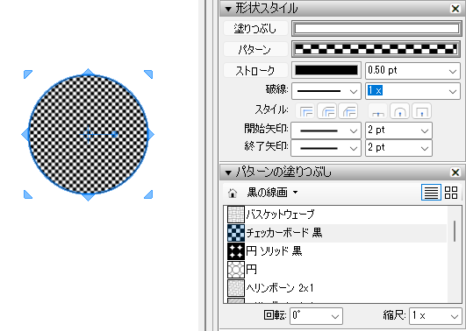The image size is (466, 331).
Task: Select the square line cap style
Action: click(422, 111)
